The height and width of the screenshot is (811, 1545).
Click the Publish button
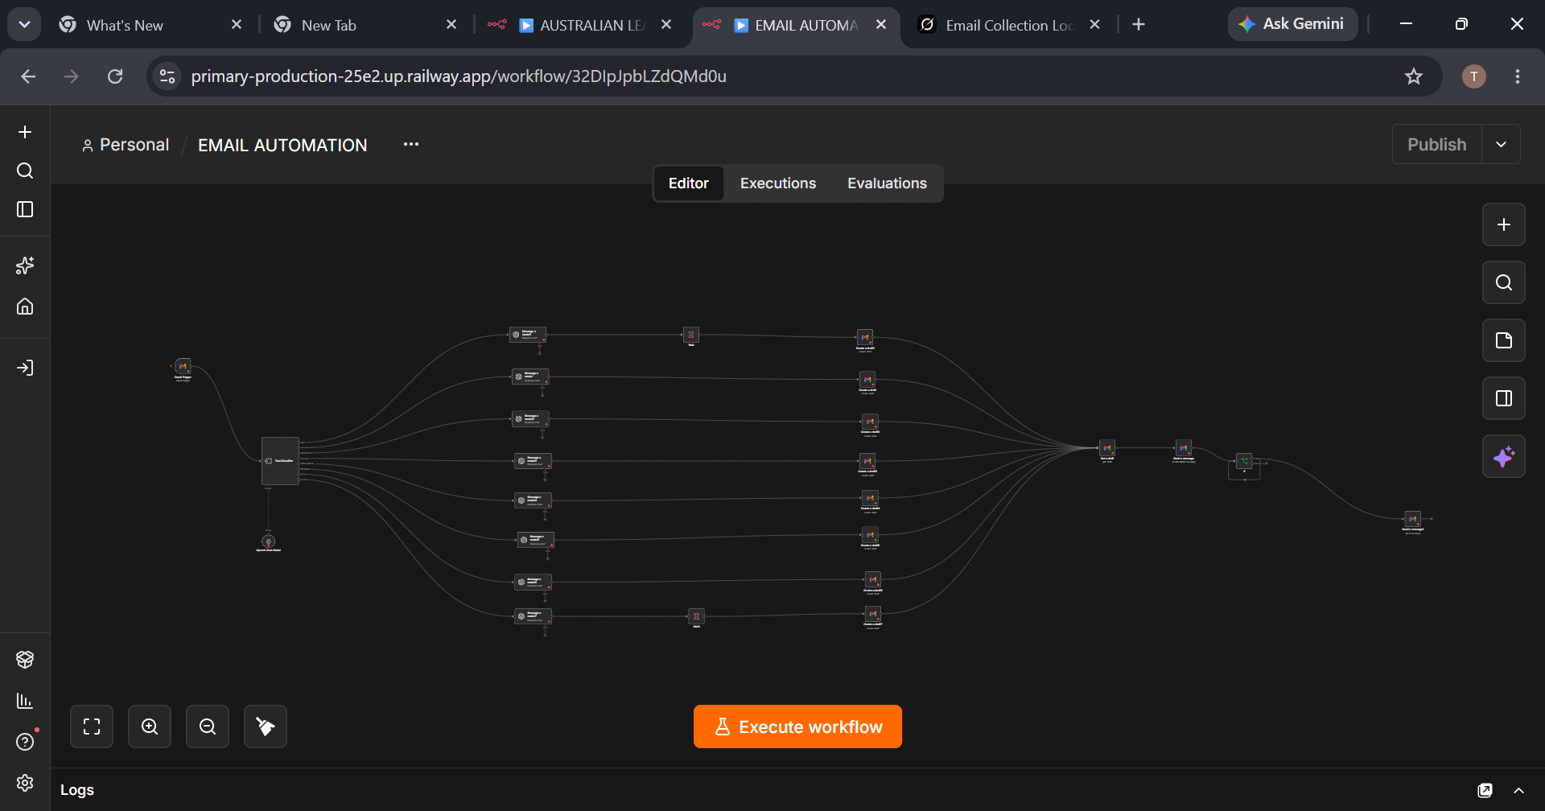click(1437, 144)
